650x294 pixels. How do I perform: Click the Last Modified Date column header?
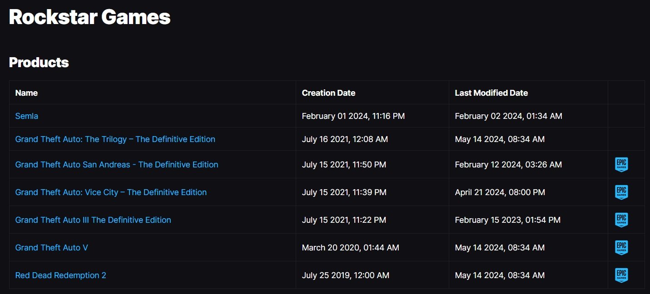coord(491,93)
